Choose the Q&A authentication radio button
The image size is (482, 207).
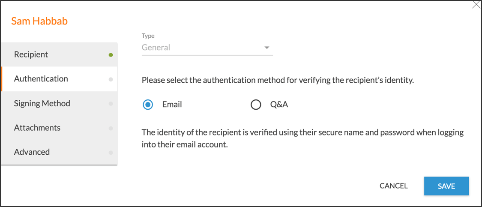[256, 105]
